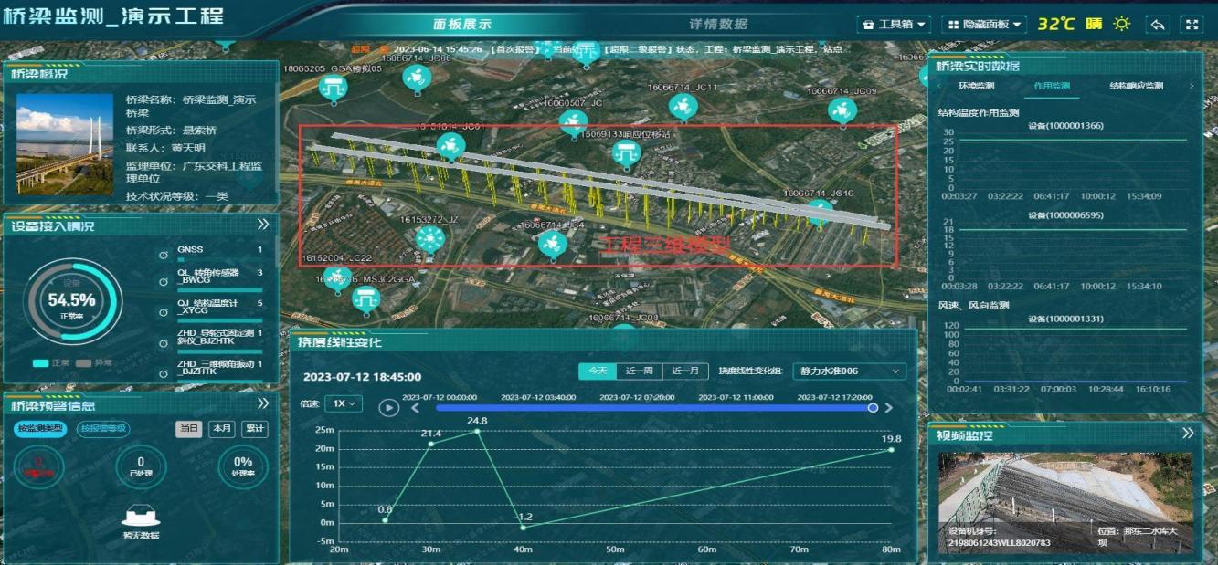Toggle the 按报警等级 filter

[102, 429]
